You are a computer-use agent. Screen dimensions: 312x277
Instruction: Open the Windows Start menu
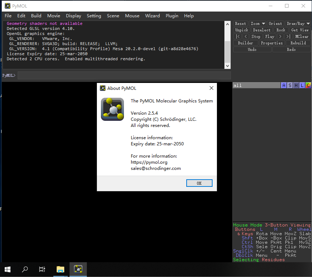pos(8,269)
